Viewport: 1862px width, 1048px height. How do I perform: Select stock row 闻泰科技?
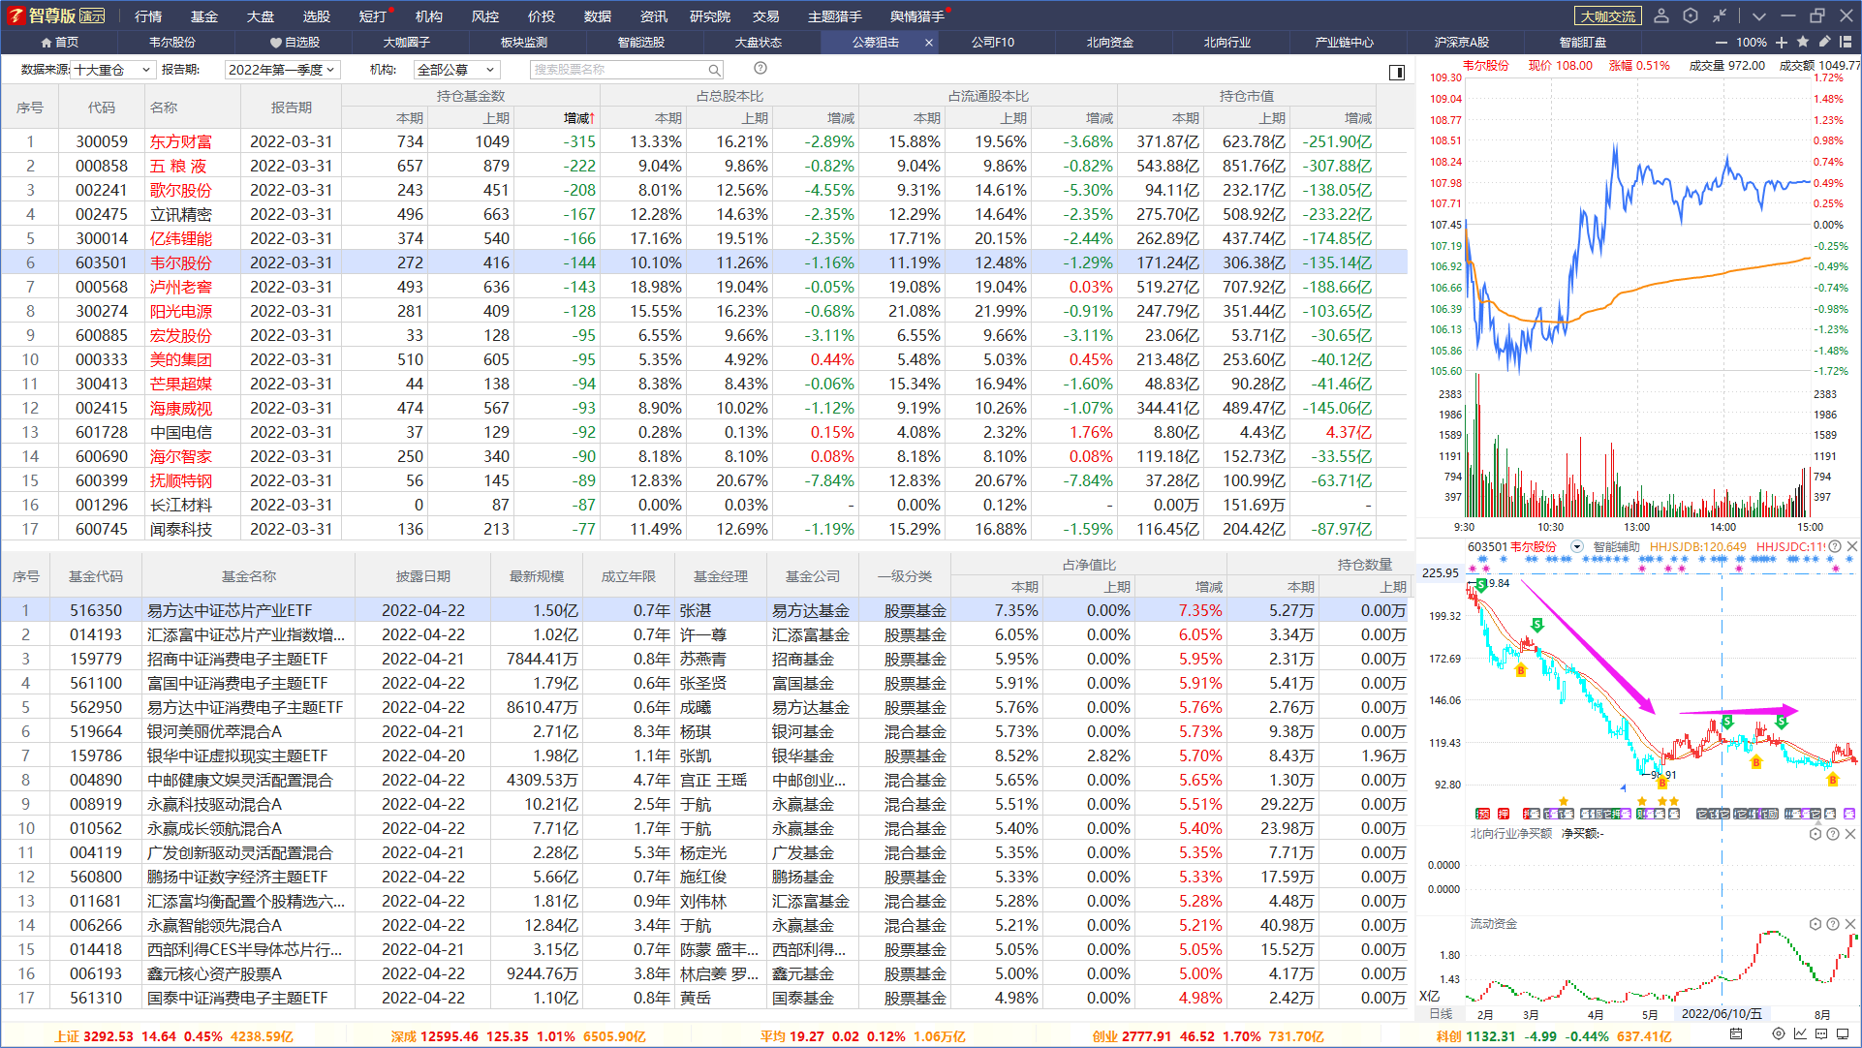tap(704, 529)
